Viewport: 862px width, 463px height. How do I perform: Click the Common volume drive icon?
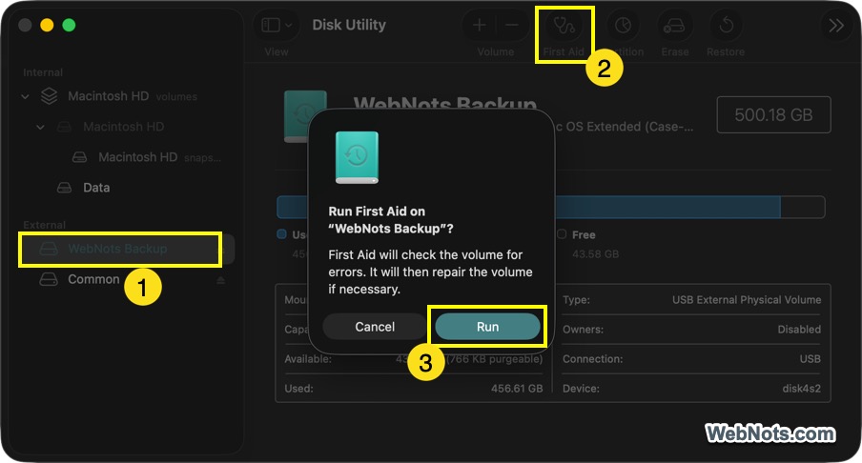tap(49, 279)
